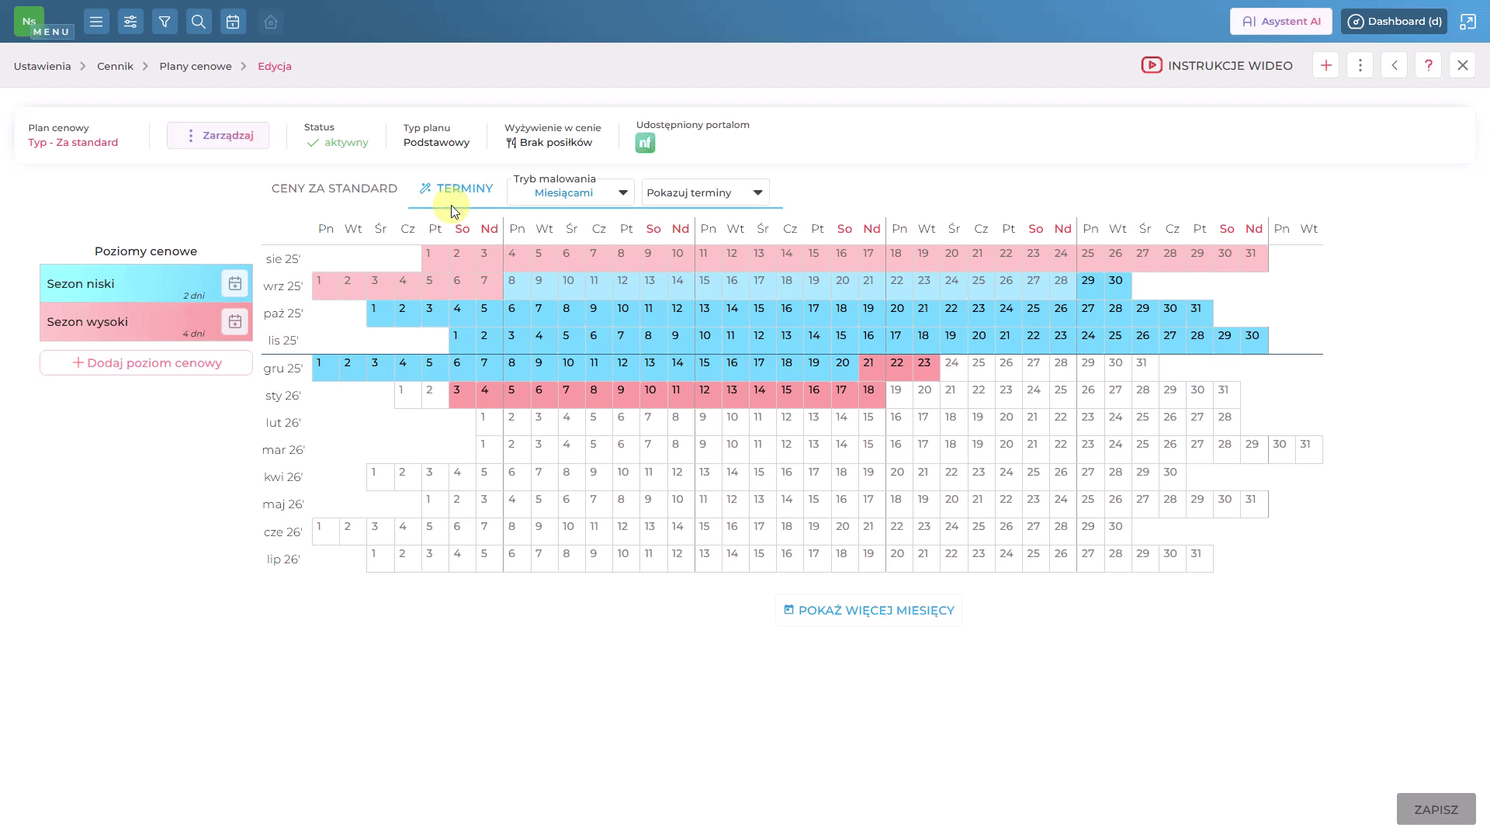This screenshot has width=1490, height=838.
Task: Click day 14 in the lut 26' row
Action: click(845, 422)
